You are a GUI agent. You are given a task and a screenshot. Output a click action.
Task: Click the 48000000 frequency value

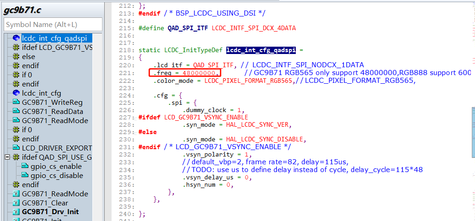(x=199, y=73)
